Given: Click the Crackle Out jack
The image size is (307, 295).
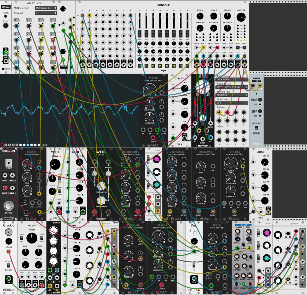Looking at the screenshot, I should click(x=8, y=280).
